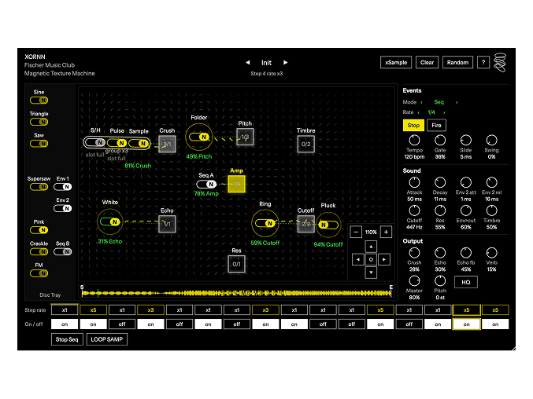This screenshot has height=399, width=533.
Task: Decrease Rate with the left chevron
Action: pos(418,112)
